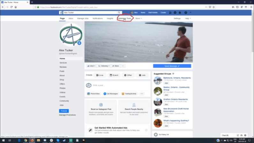Expand the account menu arrow in blue bar
This screenshot has width=254, height=143.
190,12
